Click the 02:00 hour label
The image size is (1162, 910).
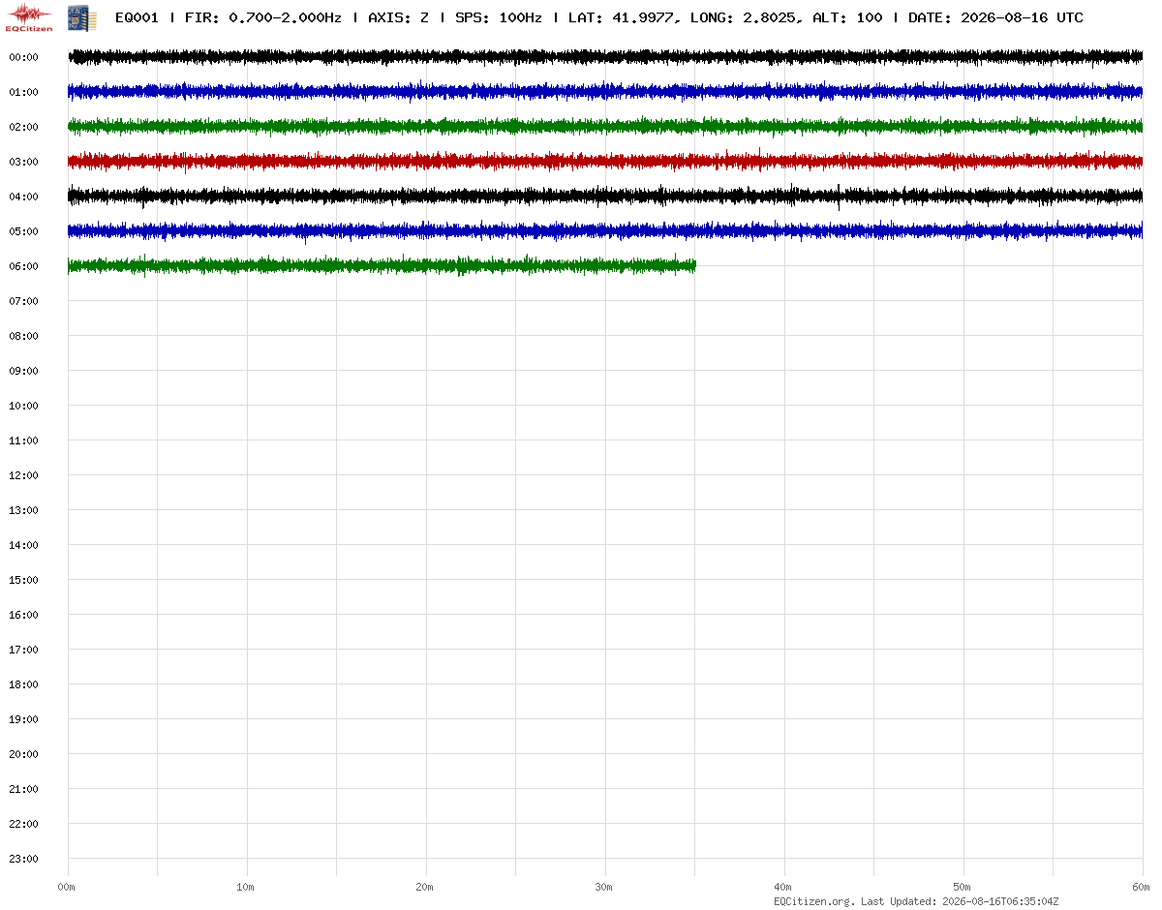point(23,127)
